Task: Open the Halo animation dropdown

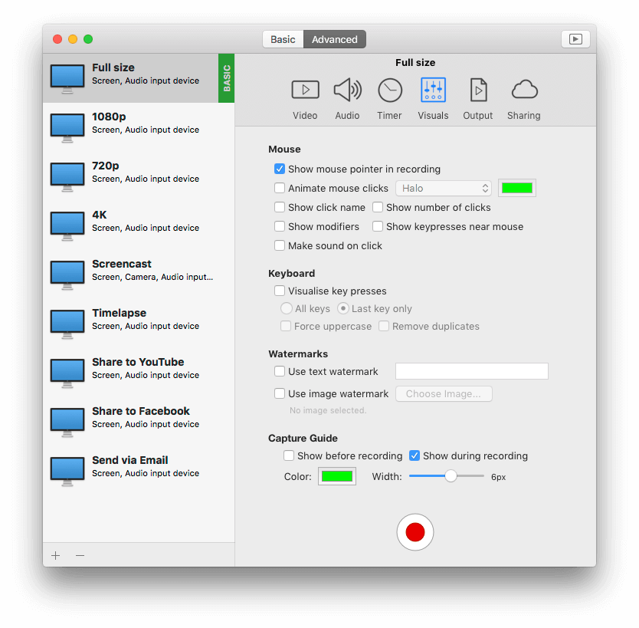Action: click(444, 189)
